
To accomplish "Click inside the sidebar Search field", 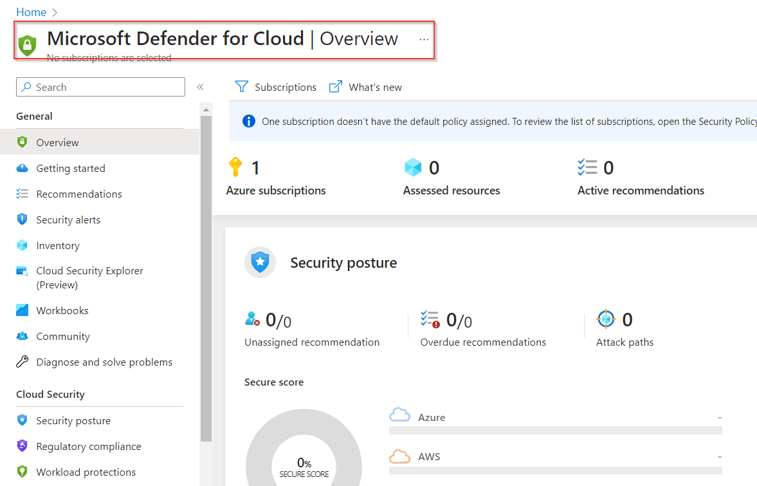I will pyautogui.click(x=100, y=87).
